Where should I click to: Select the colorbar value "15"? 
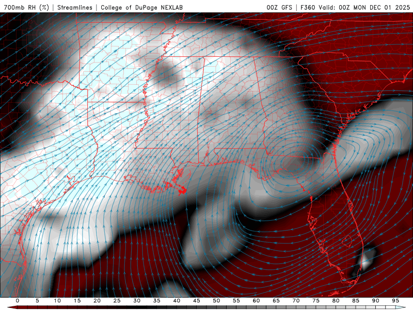point(77,301)
